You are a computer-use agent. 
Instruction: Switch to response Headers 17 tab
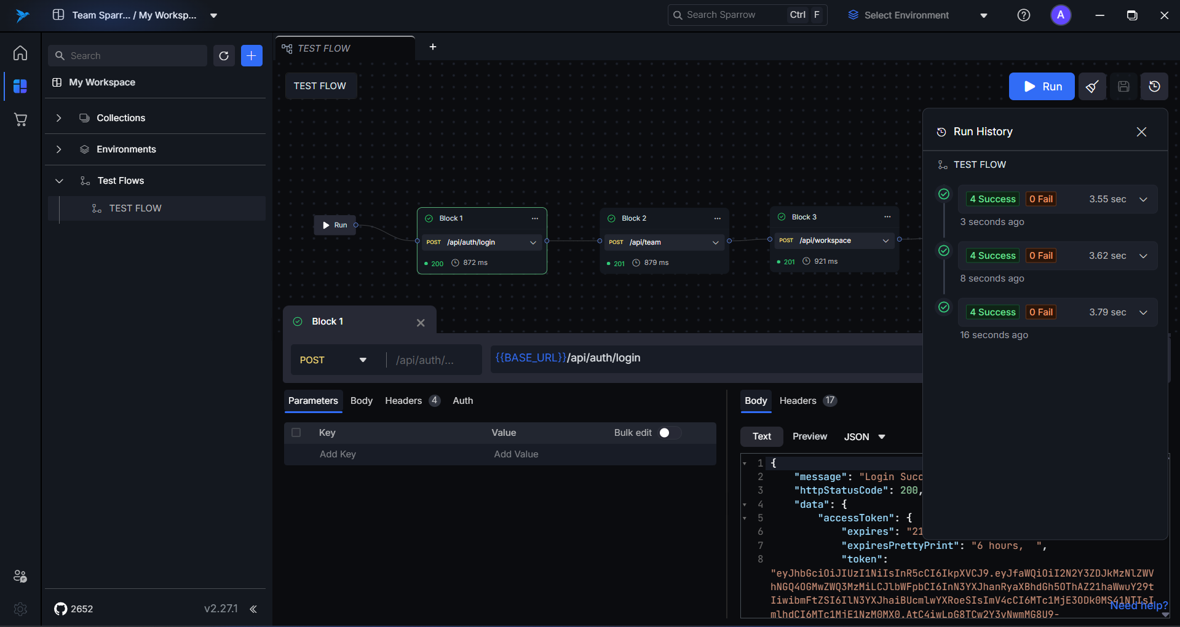pos(807,401)
